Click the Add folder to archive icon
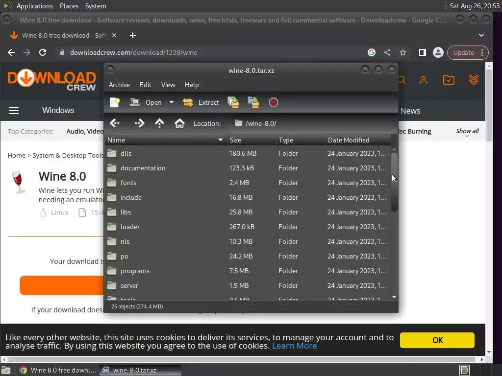The height and width of the screenshot is (376, 502). [x=253, y=102]
